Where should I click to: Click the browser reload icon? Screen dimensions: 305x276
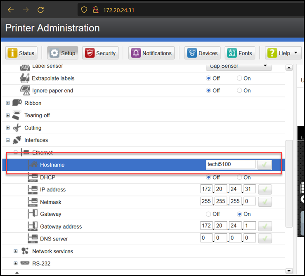click(40, 9)
